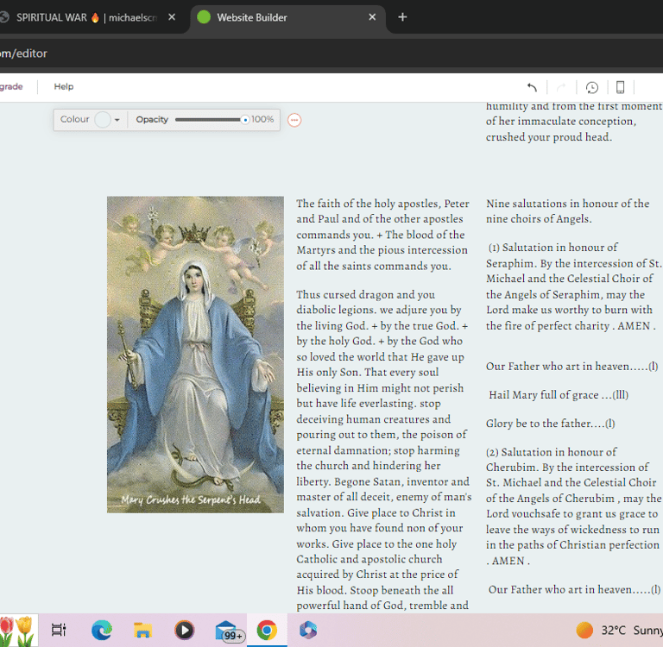
Task: Click the 'Glory be to the father' line
Action: [550, 423]
